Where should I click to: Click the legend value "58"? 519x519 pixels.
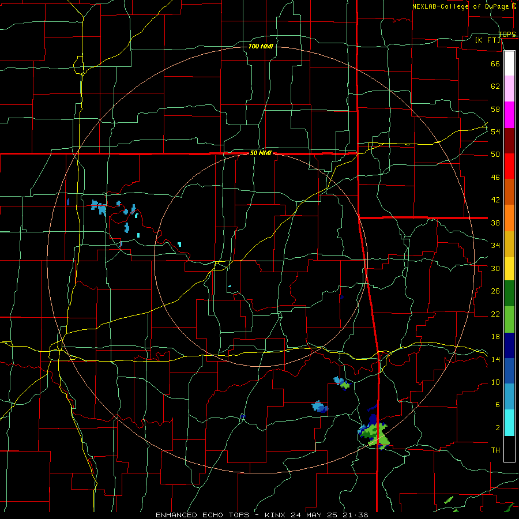pyautogui.click(x=495, y=109)
